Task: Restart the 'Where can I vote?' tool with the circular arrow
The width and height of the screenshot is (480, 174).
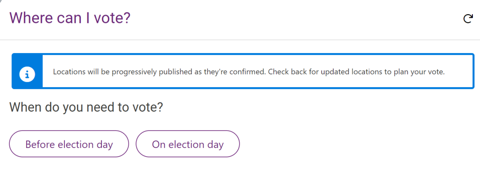Action: (468, 19)
